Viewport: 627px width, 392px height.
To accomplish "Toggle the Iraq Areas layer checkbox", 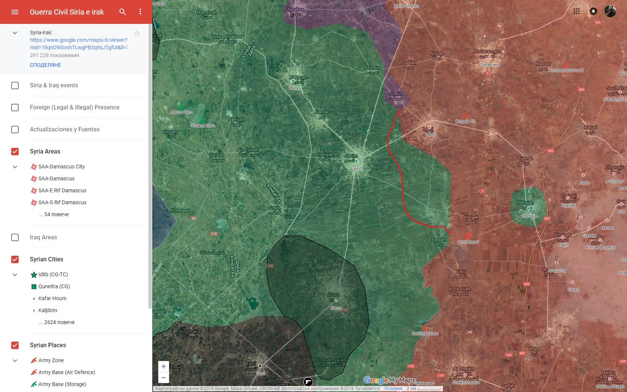I will click(15, 237).
